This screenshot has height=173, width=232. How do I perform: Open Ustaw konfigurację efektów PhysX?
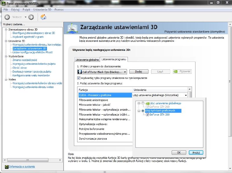[32, 52]
